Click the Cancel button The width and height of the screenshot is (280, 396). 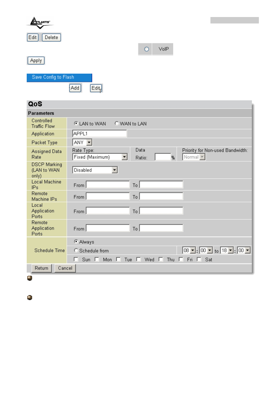click(x=65, y=268)
